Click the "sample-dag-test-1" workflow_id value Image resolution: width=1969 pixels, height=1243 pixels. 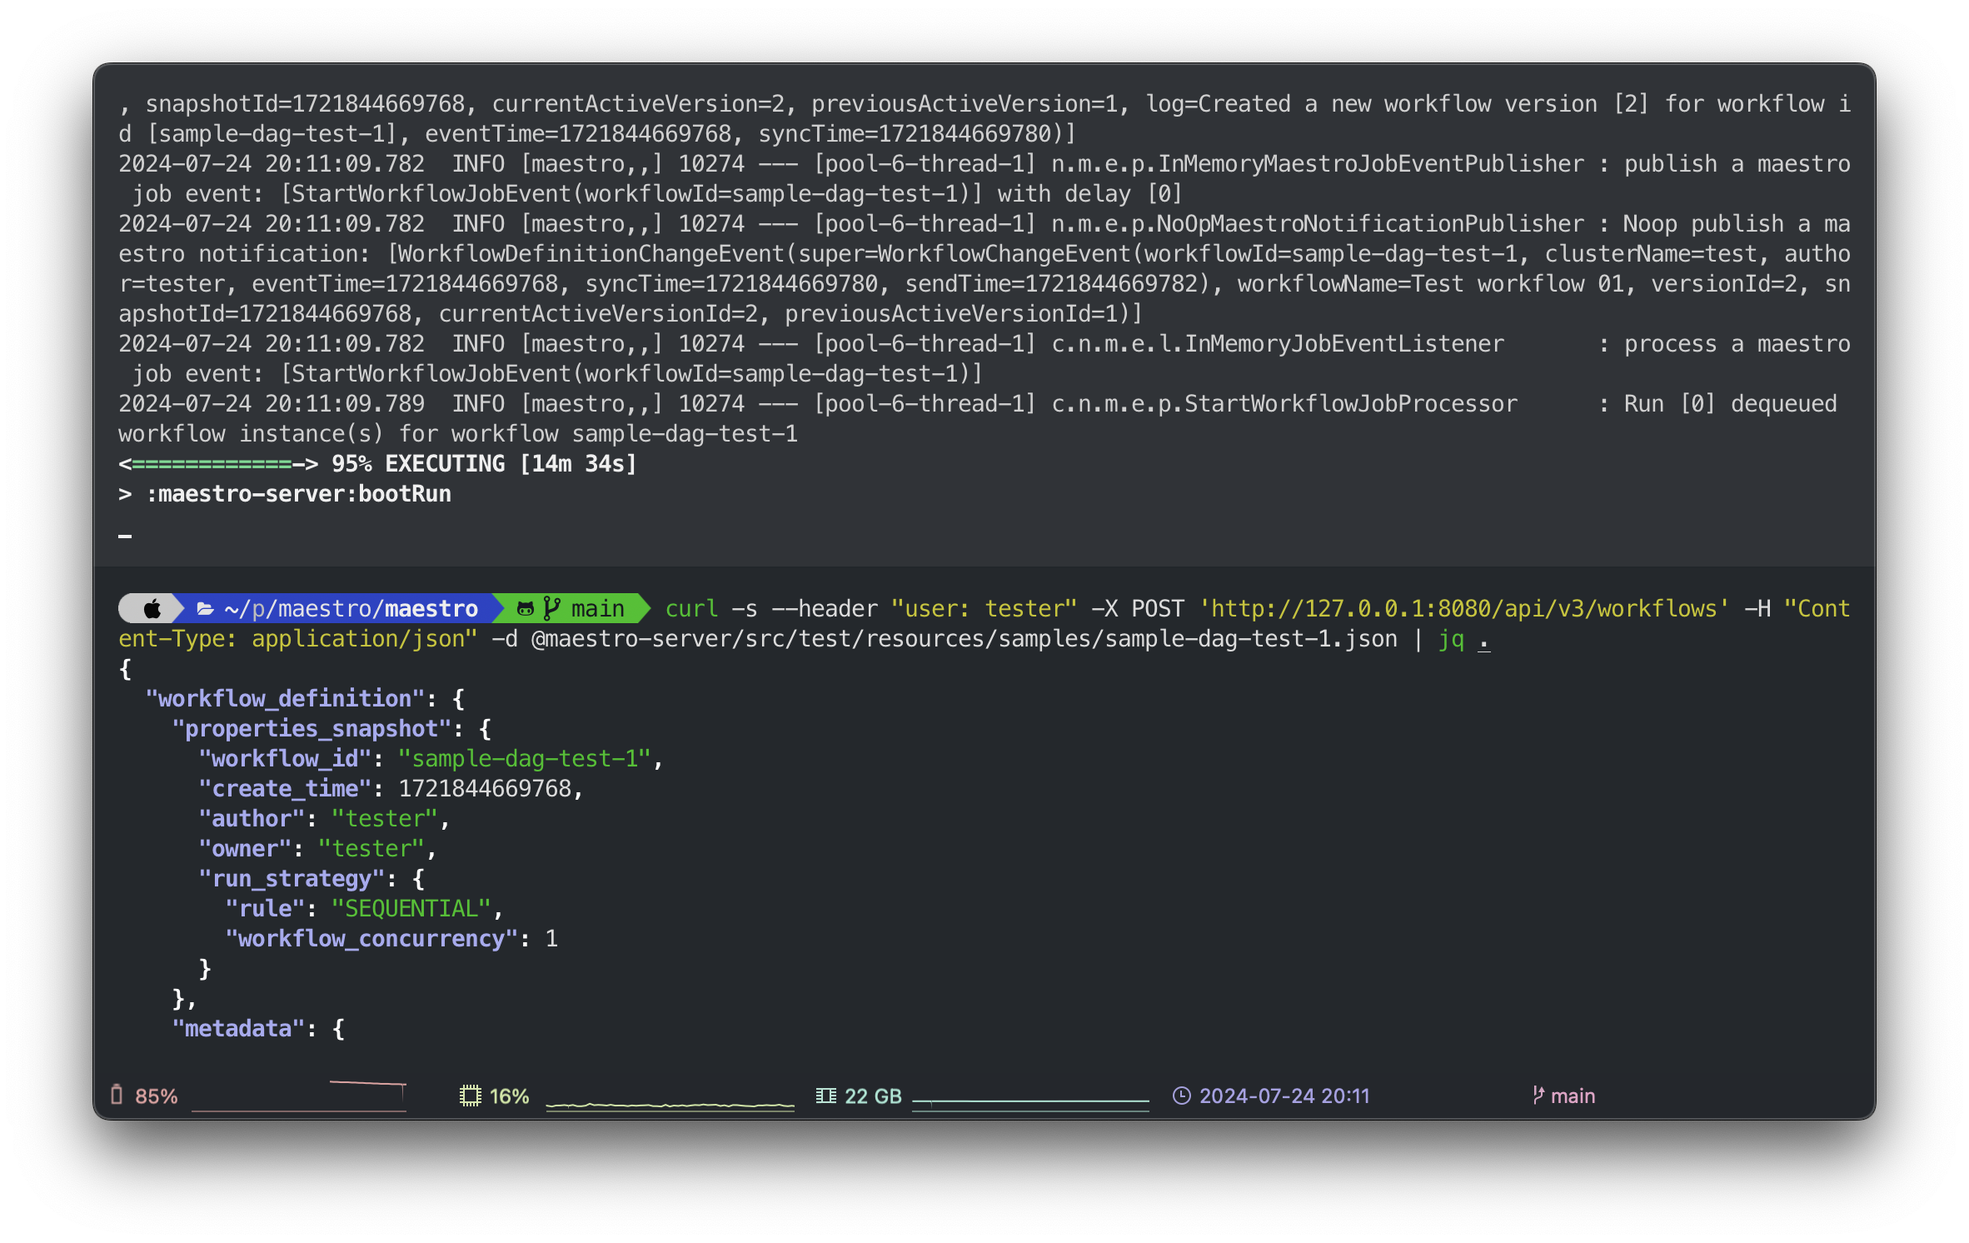(524, 758)
